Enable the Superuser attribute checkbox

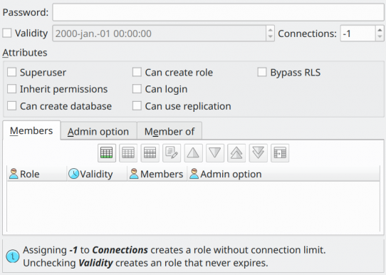12,73
